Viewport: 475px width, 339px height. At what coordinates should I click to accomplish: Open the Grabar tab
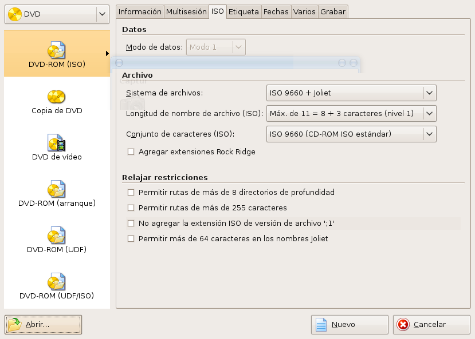[x=333, y=11]
